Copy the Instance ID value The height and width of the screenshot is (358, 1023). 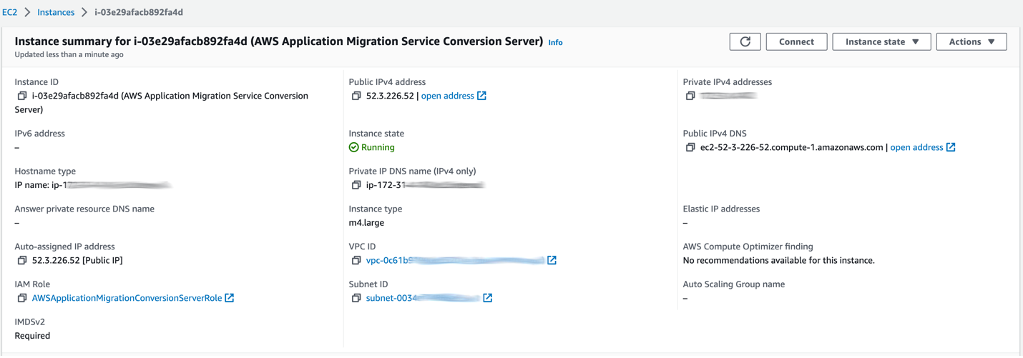tap(22, 96)
